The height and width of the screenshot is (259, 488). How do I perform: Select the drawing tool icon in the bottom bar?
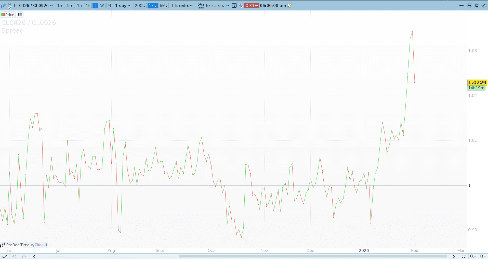(4, 256)
